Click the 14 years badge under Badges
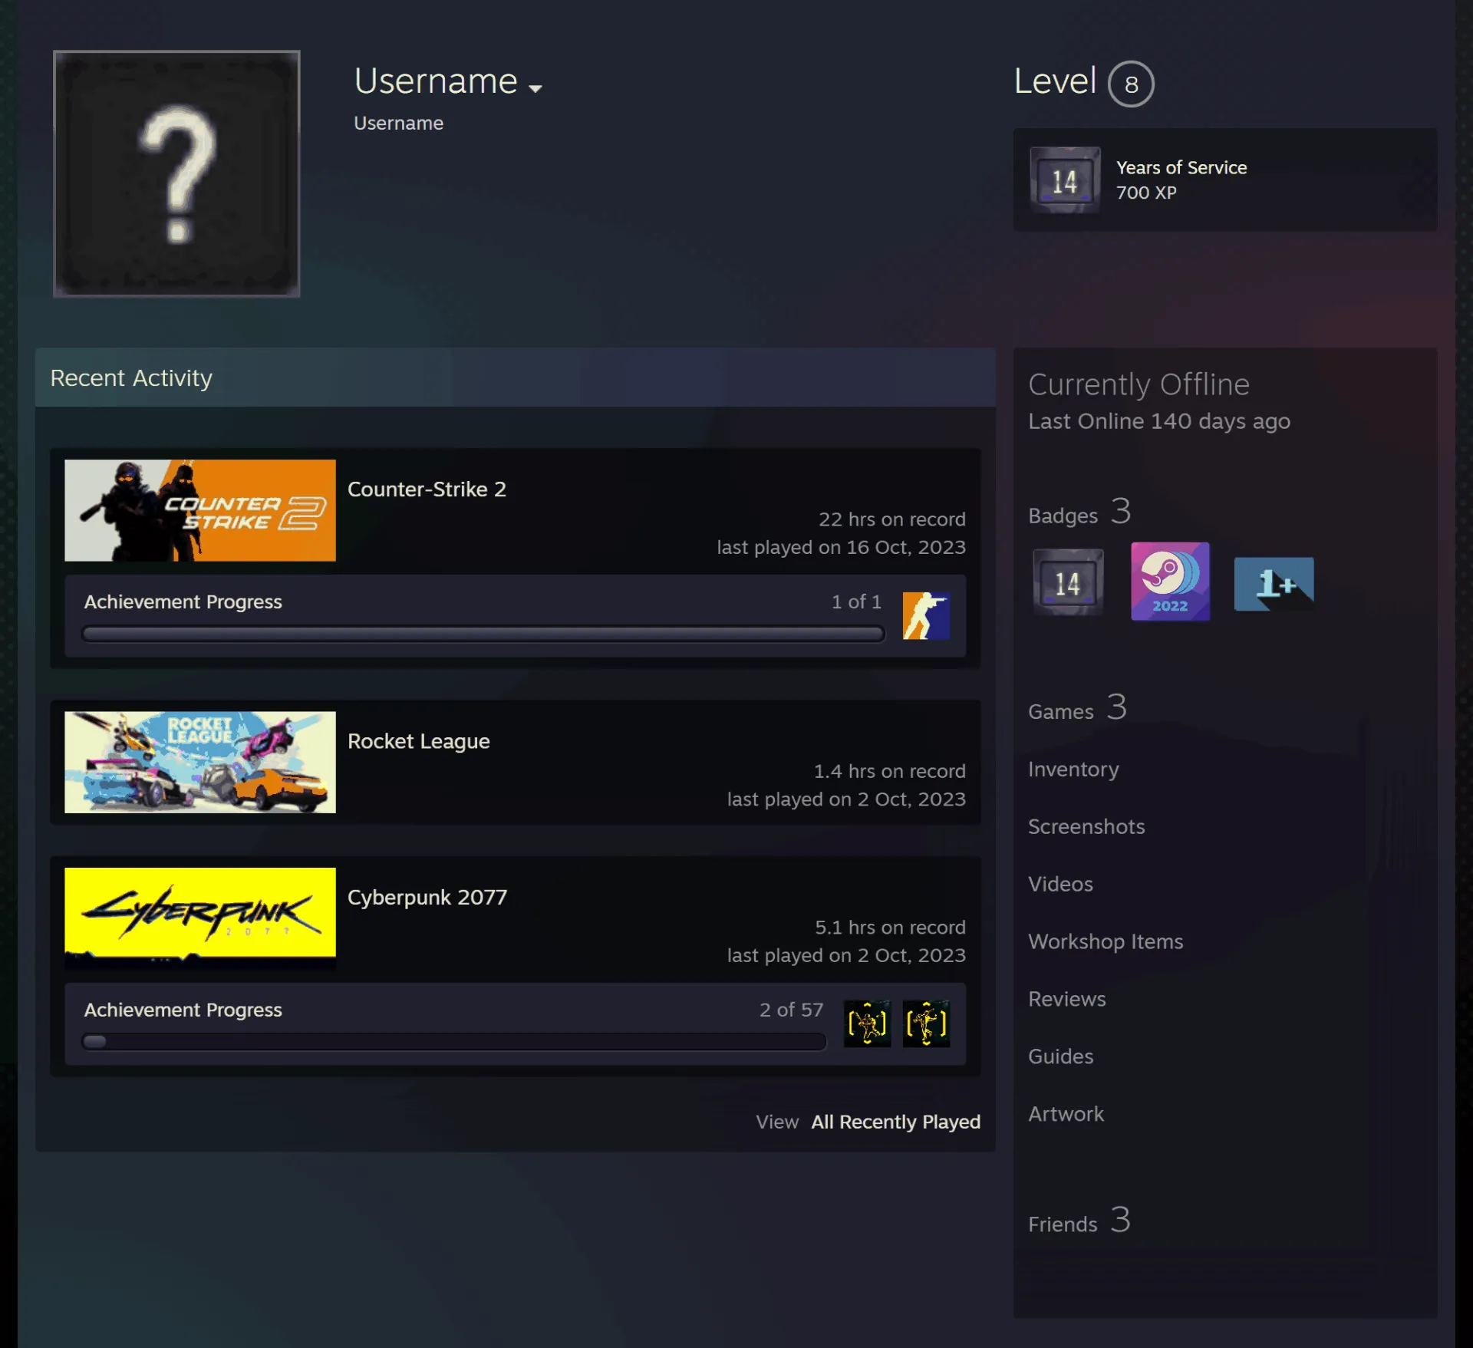 click(x=1068, y=582)
